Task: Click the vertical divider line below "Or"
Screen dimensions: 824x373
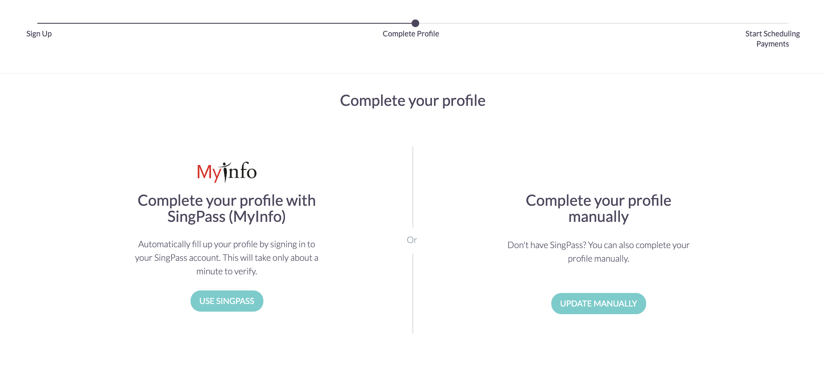Action: click(x=413, y=293)
